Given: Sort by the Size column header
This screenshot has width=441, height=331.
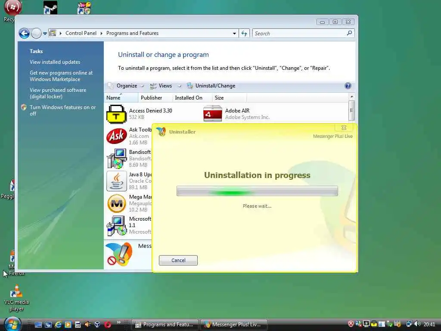Looking at the screenshot, I should 229,98.
